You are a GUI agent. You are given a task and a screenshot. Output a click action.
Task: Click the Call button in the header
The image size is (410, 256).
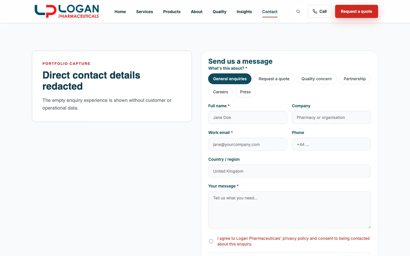319,11
